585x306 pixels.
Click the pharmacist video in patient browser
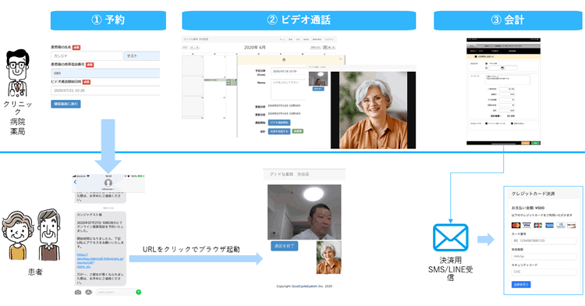pos(304,212)
